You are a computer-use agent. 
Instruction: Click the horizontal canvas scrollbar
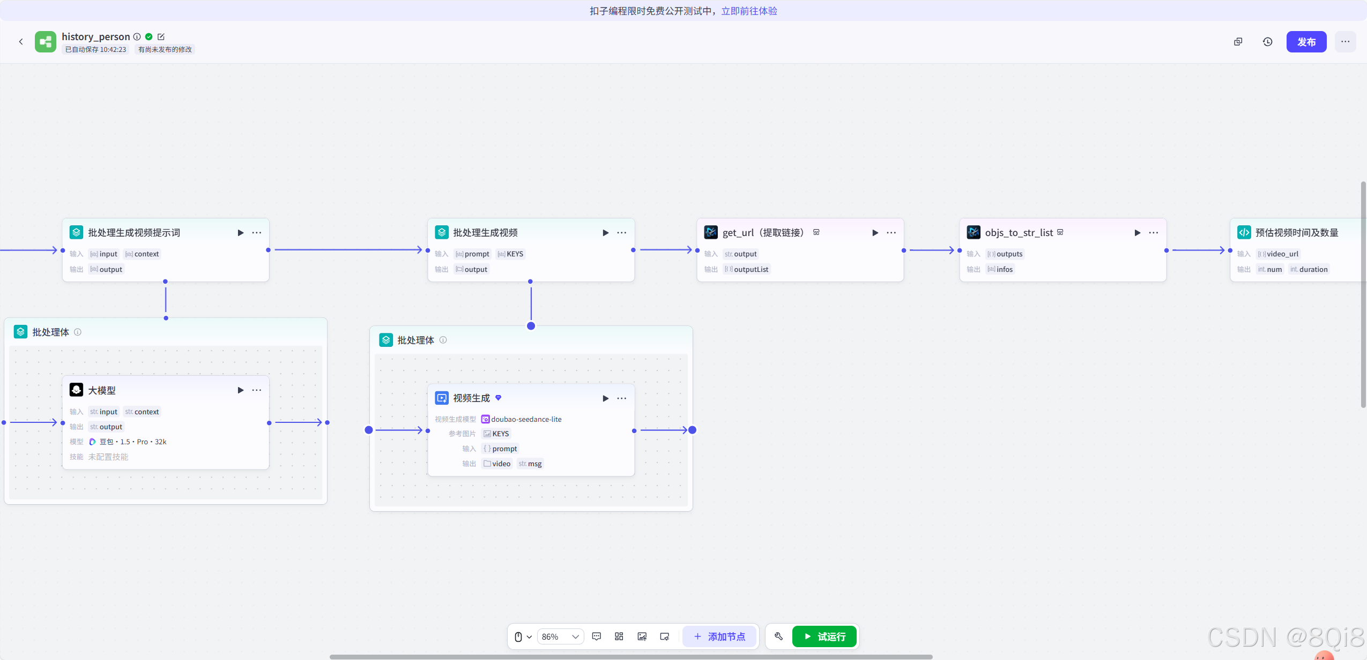[630, 656]
